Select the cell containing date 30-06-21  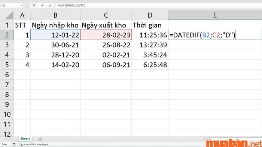[55, 45]
